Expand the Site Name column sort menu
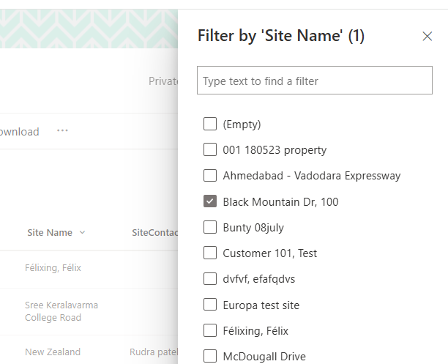Viewport: 448px width, 364px height. [82, 233]
